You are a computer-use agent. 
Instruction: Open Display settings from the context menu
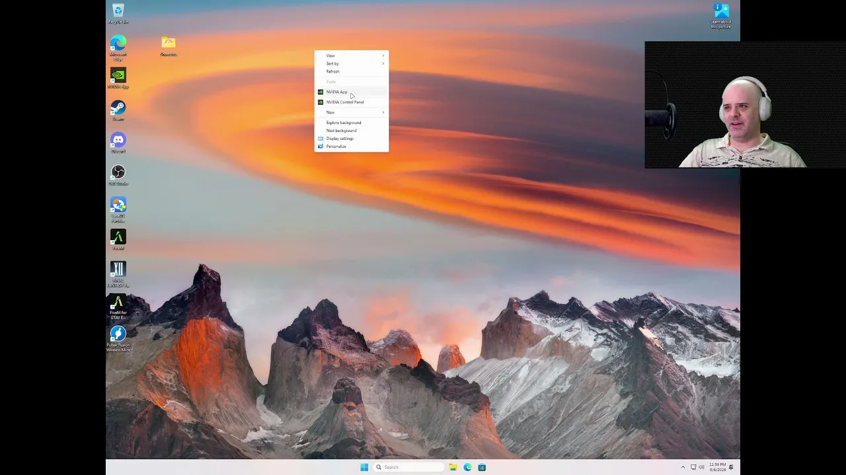[352, 139]
